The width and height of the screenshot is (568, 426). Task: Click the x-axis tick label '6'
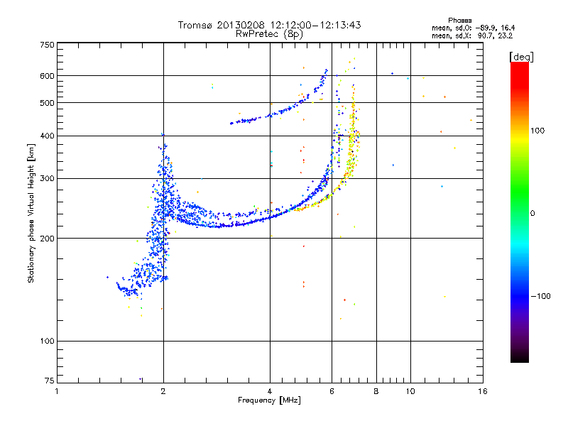332,391
